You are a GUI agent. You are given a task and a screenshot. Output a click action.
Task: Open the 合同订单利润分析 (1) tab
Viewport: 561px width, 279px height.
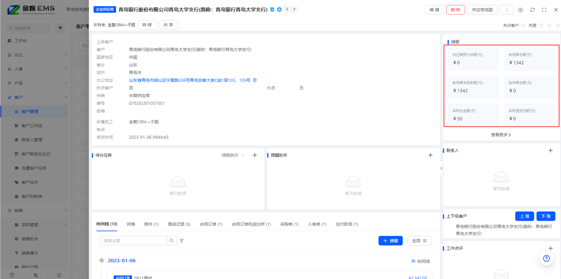(x=251, y=224)
